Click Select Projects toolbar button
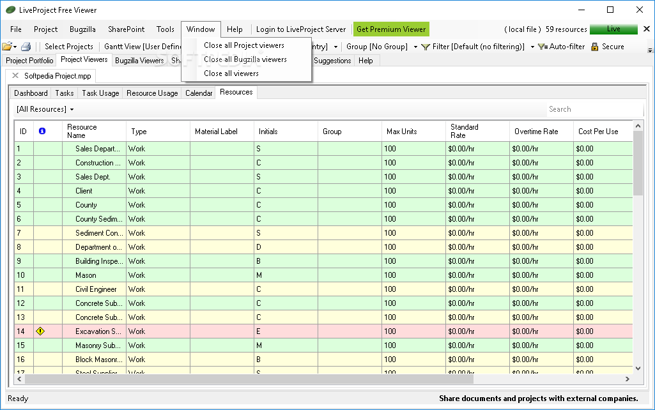 click(x=69, y=47)
